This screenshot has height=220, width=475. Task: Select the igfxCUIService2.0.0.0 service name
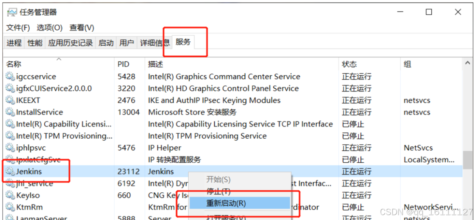click(54, 89)
